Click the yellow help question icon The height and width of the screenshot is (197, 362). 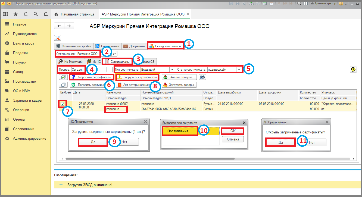[353, 70]
